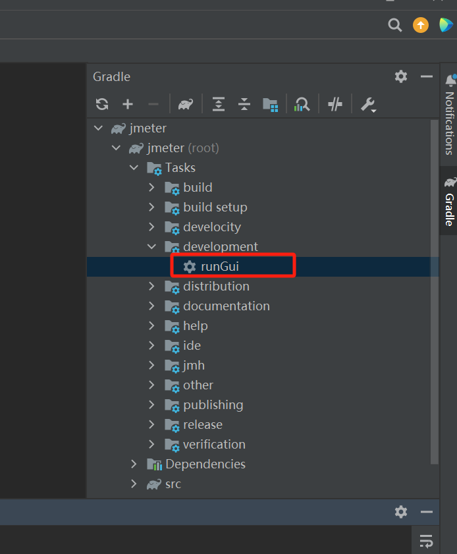Viewport: 457px width, 554px height.
Task: Expand the publishing group
Action: (x=151, y=405)
